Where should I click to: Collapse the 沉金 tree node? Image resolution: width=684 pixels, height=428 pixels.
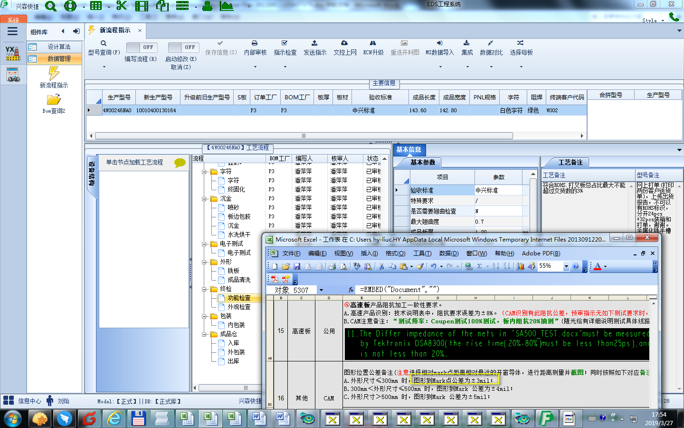coord(204,199)
